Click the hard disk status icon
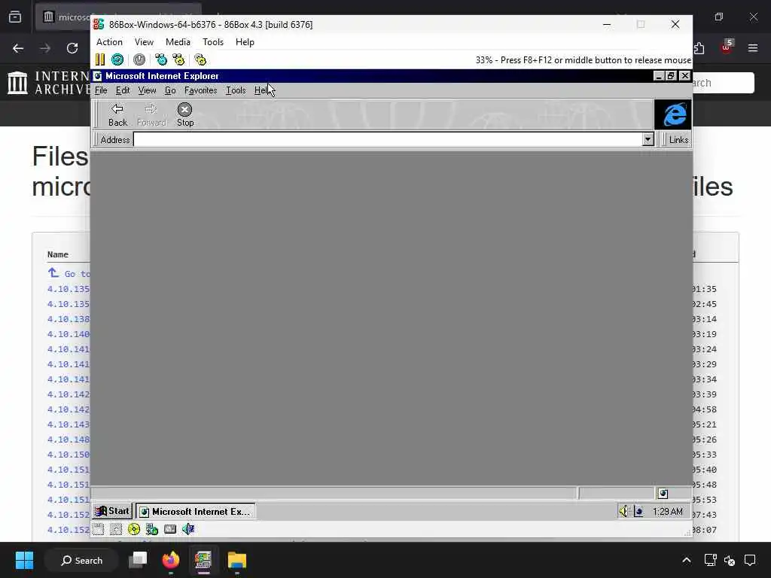 click(170, 529)
